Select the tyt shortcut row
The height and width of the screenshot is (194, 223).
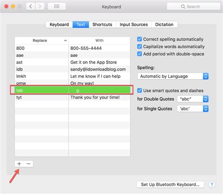pyautogui.click(x=72, y=97)
